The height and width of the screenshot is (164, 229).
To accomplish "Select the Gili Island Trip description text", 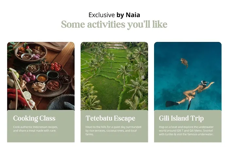I will pyautogui.click(x=186, y=131).
